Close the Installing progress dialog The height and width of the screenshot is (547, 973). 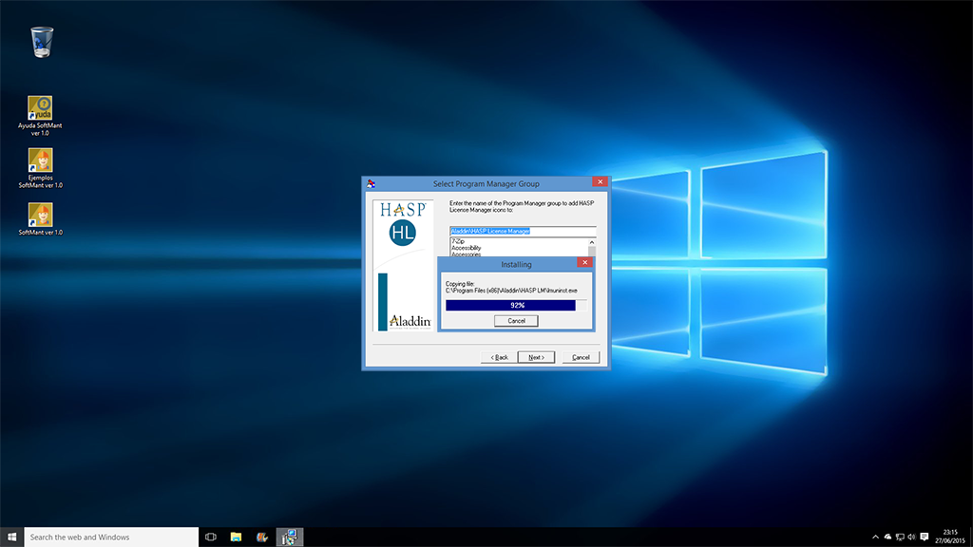(x=584, y=263)
